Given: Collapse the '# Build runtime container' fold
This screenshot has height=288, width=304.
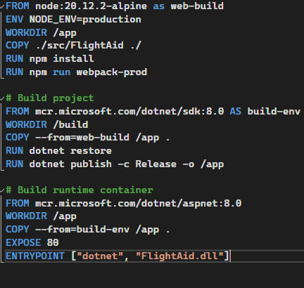Looking at the screenshot, I should (2, 190).
